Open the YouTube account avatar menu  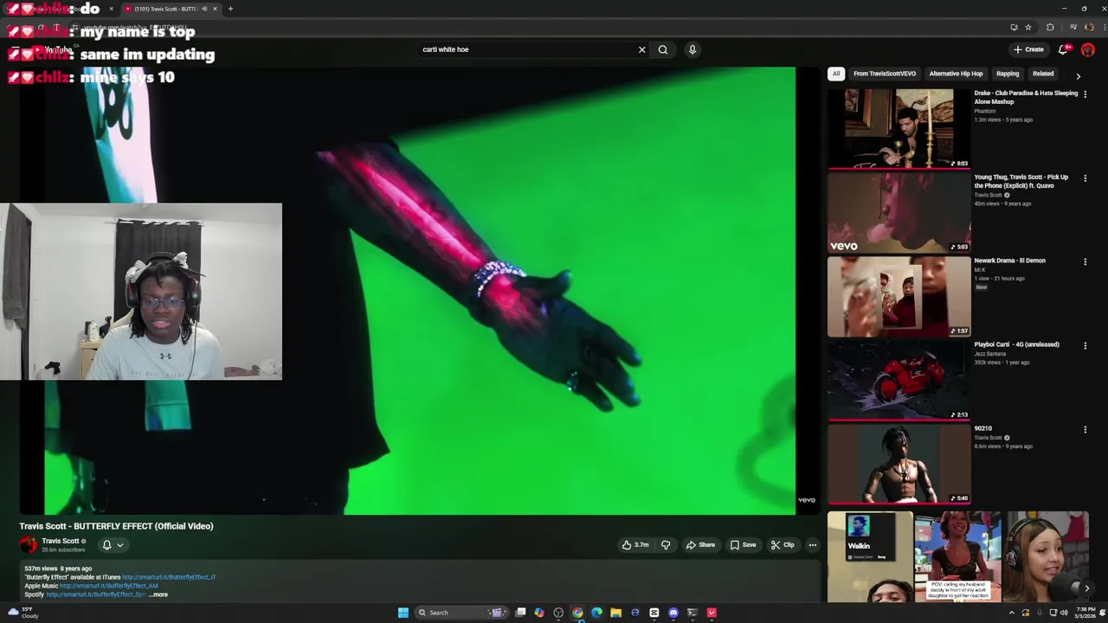[1088, 49]
